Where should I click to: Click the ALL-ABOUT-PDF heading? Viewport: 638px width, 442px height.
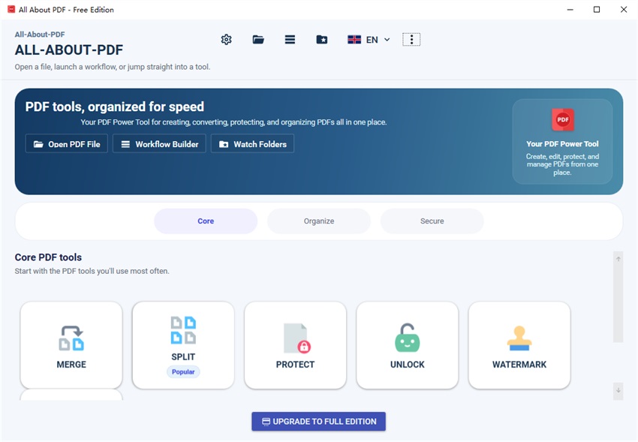pyautogui.click(x=69, y=50)
